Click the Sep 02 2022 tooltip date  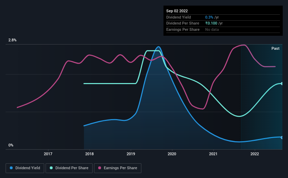coord(177,11)
